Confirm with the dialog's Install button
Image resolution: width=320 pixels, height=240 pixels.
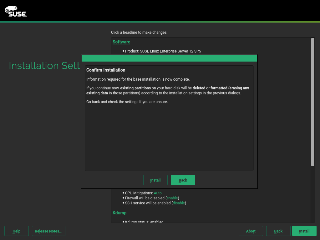155,180
